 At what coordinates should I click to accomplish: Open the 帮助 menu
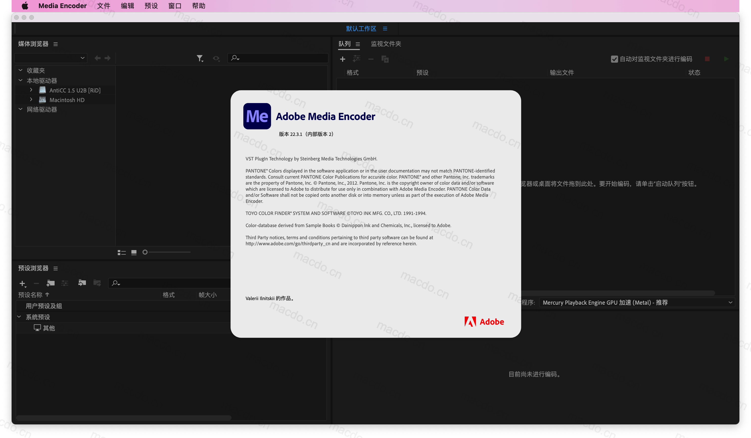tap(199, 6)
